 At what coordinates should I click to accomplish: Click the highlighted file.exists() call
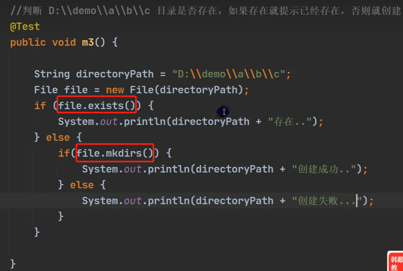pyautogui.click(x=96, y=106)
